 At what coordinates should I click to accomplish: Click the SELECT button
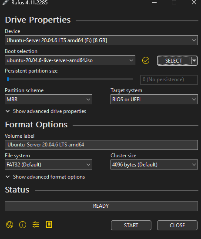174,61
